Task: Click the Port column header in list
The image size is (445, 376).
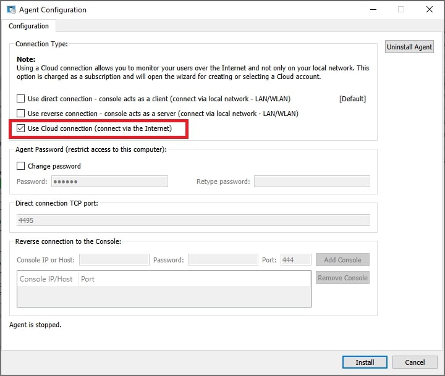Action: coord(88,279)
